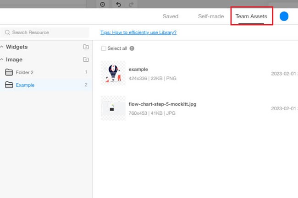The width and height of the screenshot is (298, 198).
Task: Open the Team Assets tab
Action: click(251, 16)
